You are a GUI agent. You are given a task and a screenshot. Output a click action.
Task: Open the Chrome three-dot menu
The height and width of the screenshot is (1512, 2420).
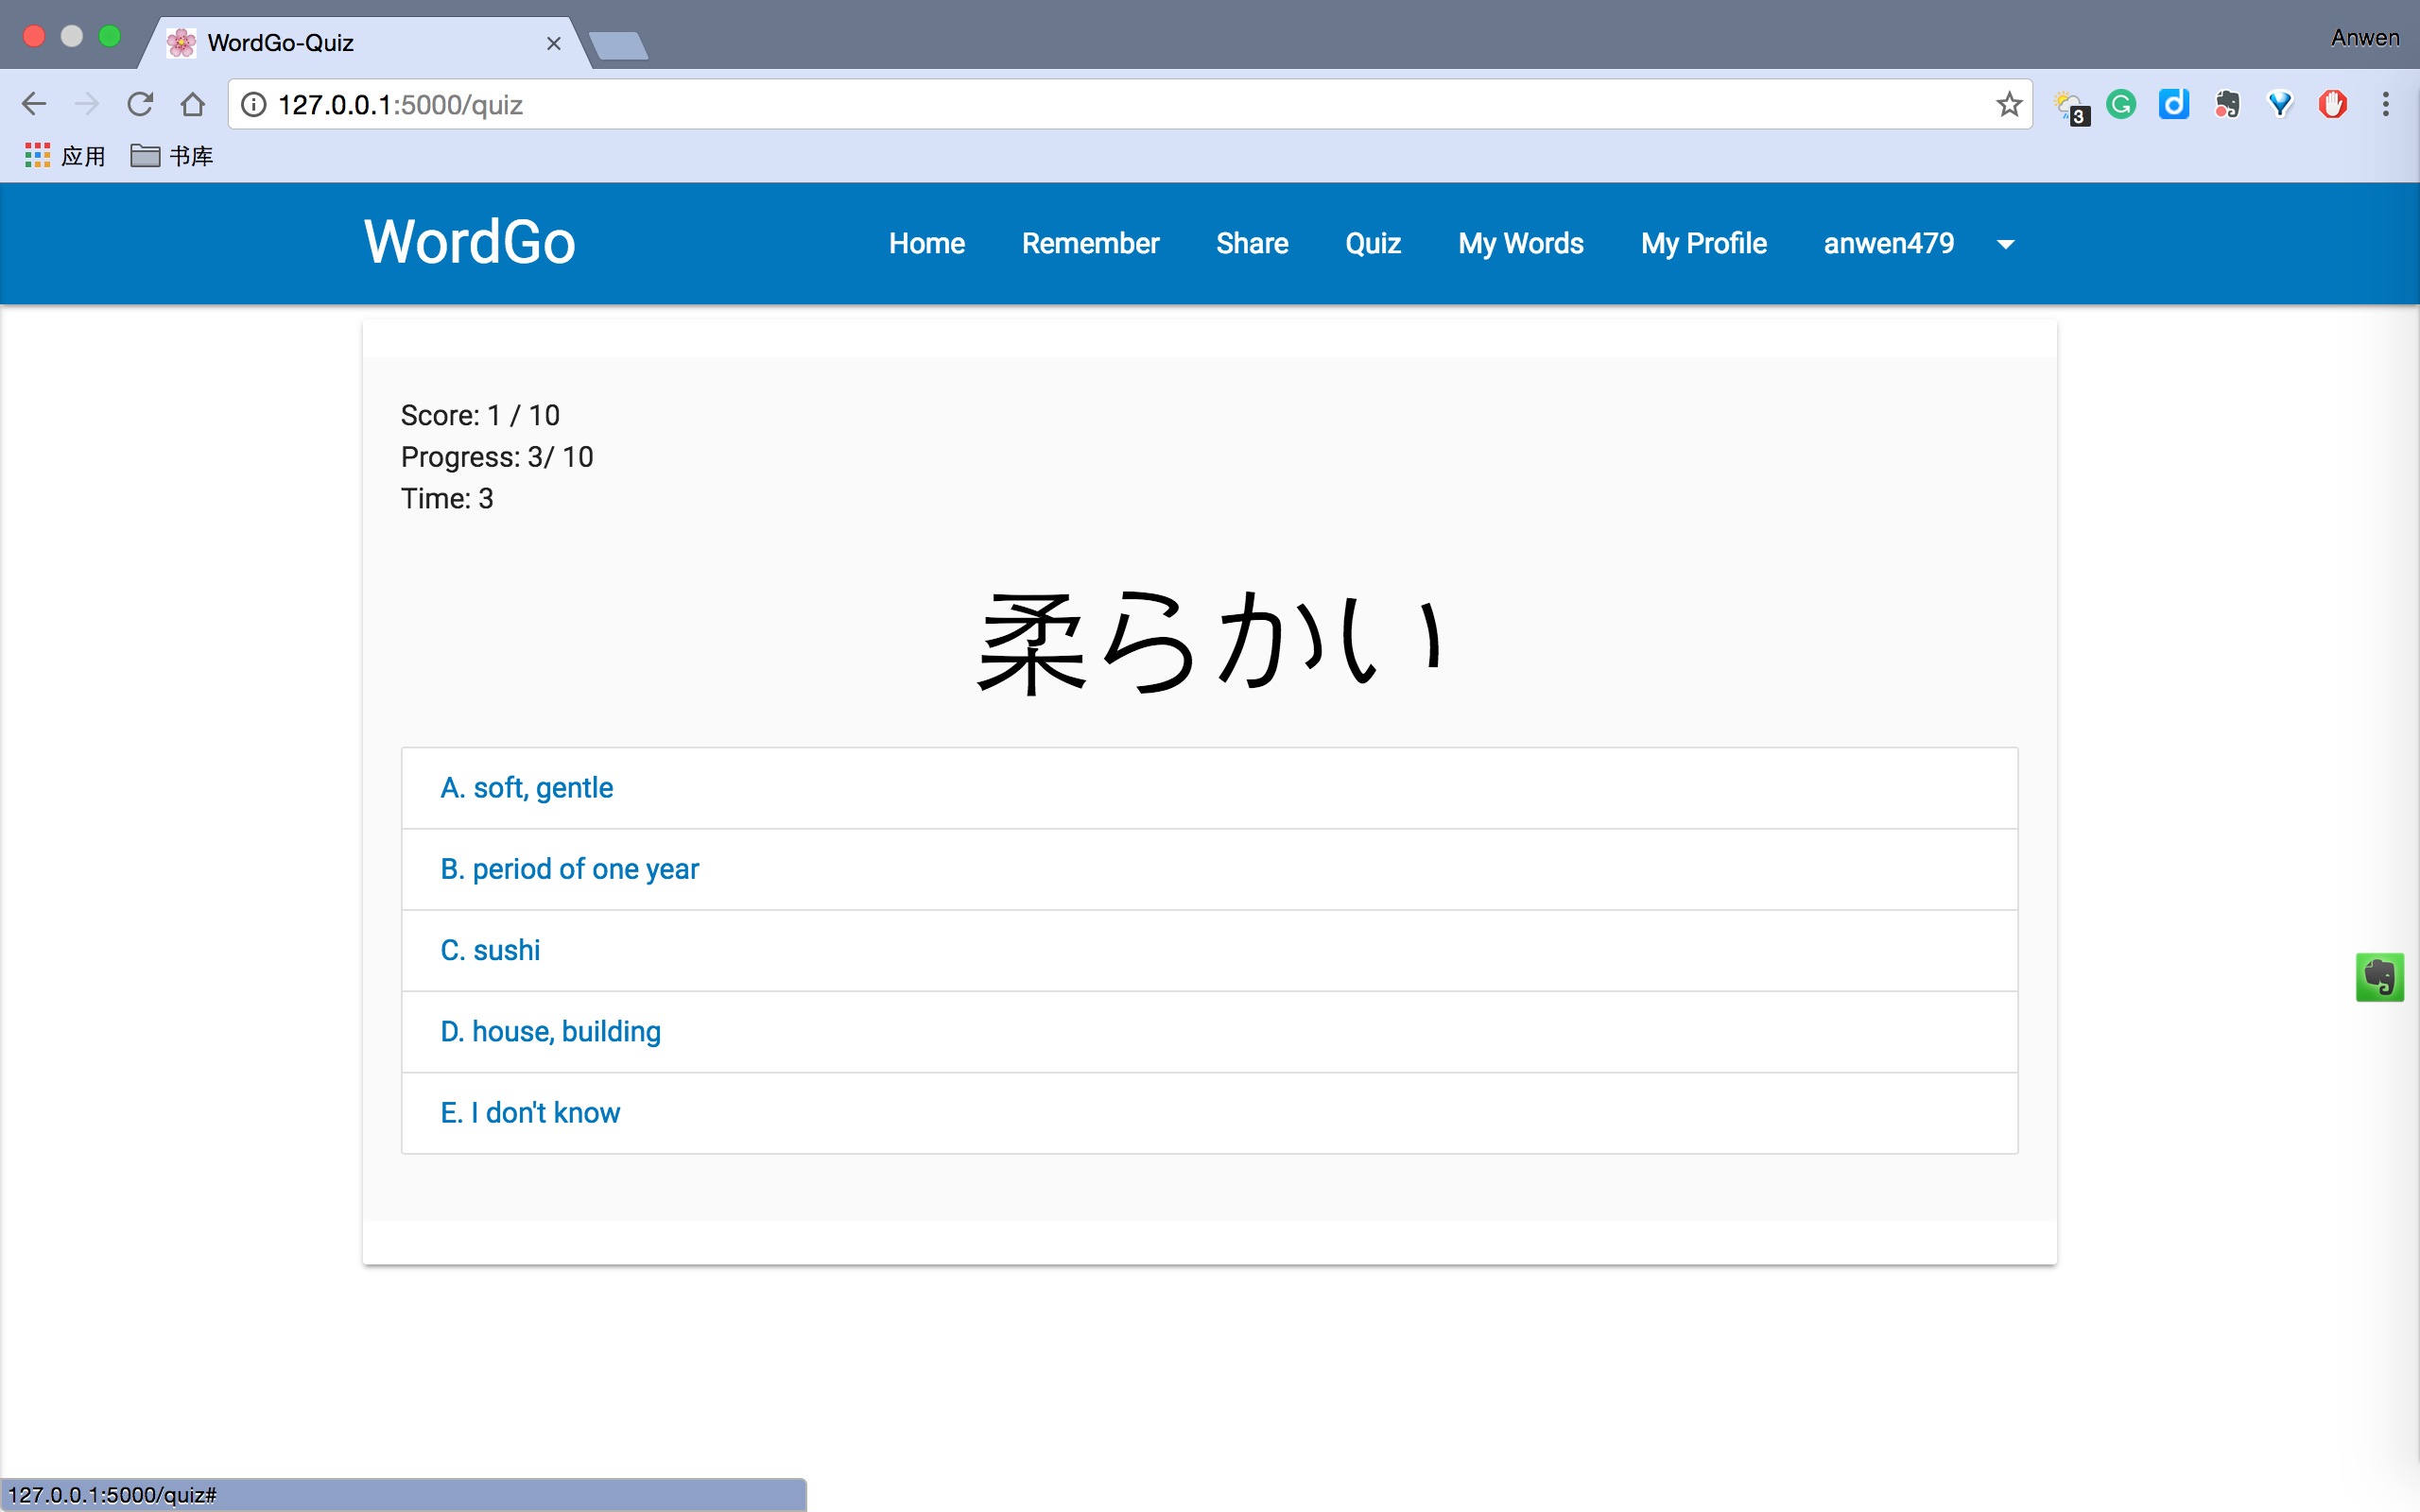[2385, 104]
